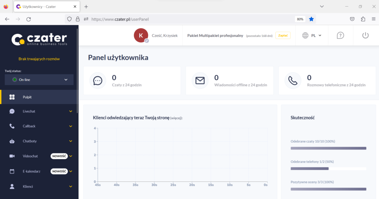The height and width of the screenshot is (199, 379).
Task: Close the Użytkownicy - Czater tab
Action: click(75, 7)
